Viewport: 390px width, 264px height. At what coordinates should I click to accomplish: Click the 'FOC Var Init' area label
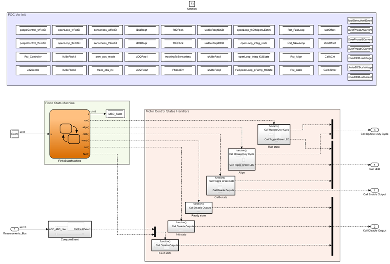[x=17, y=15]
